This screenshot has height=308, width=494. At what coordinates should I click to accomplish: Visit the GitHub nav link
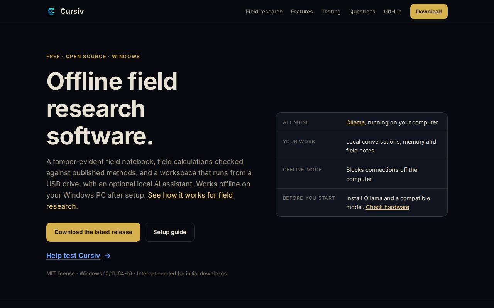[392, 12]
